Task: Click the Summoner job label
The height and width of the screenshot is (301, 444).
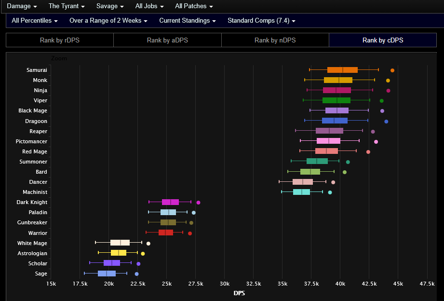Action: (x=33, y=162)
